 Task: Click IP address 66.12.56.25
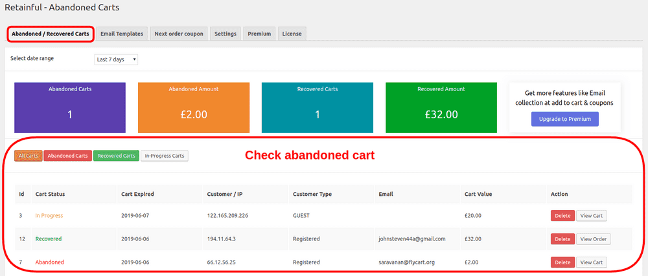point(222,262)
